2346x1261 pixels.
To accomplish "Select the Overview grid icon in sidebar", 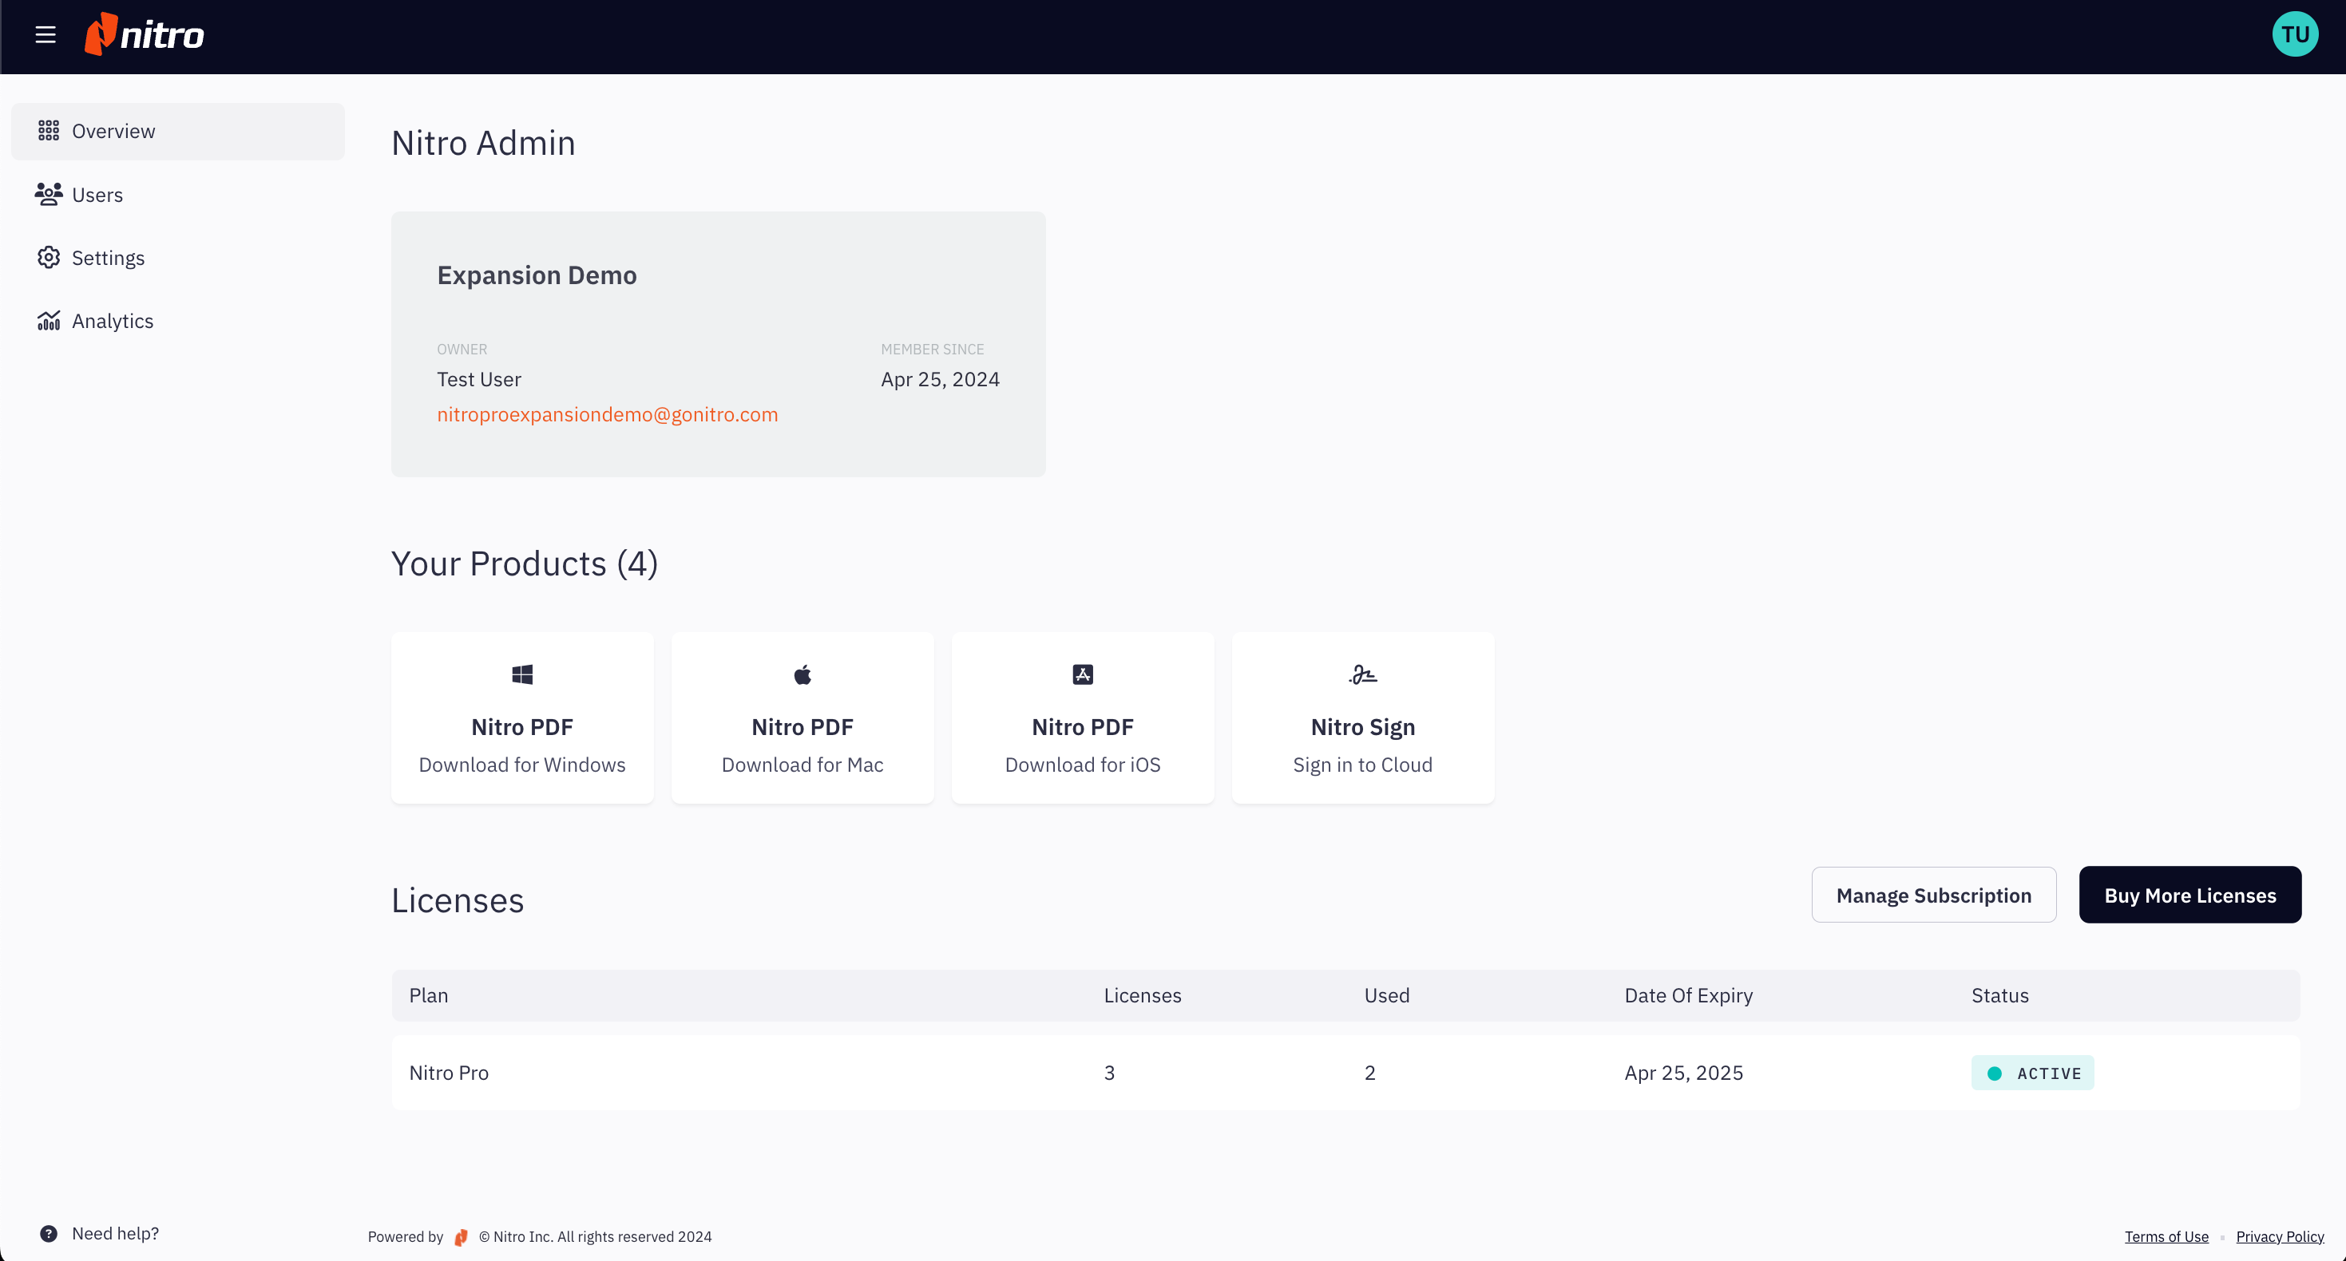I will [x=50, y=130].
